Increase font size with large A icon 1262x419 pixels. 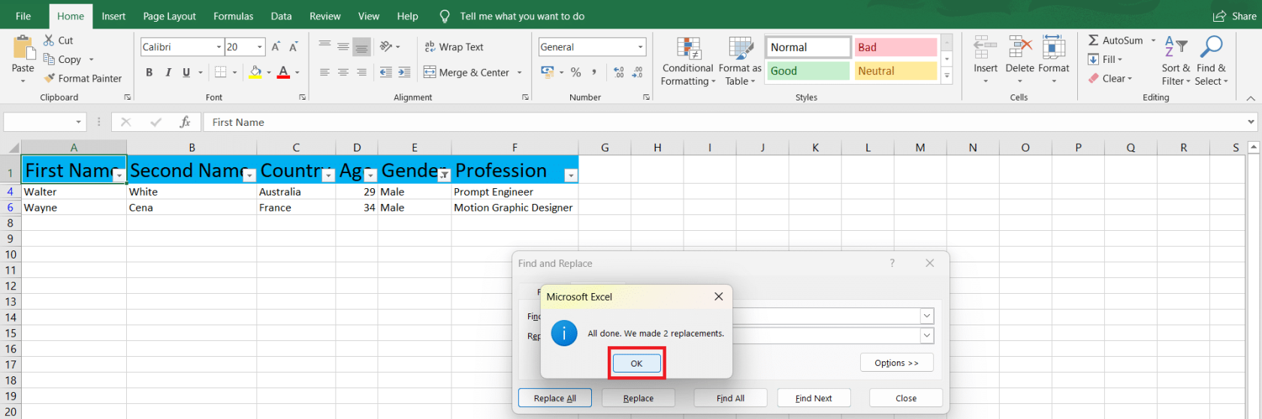pyautogui.click(x=276, y=47)
